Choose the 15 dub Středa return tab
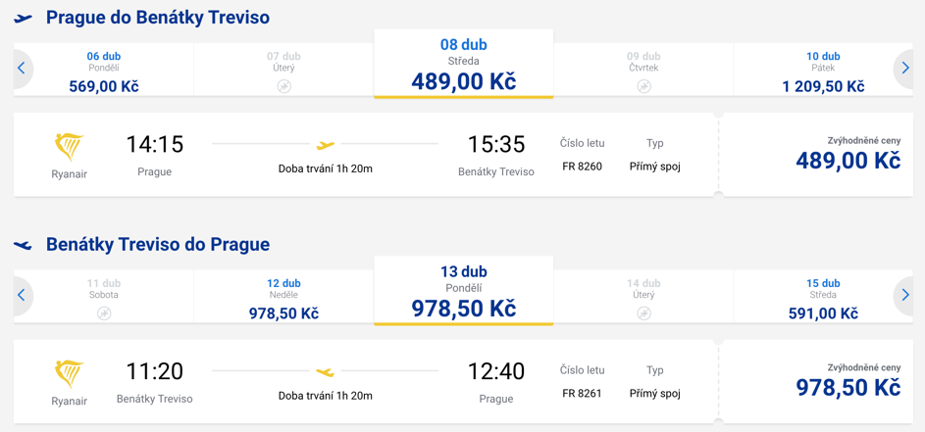 [823, 297]
